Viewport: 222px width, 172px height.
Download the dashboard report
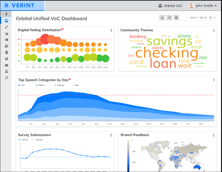pyautogui.click(x=162, y=17)
